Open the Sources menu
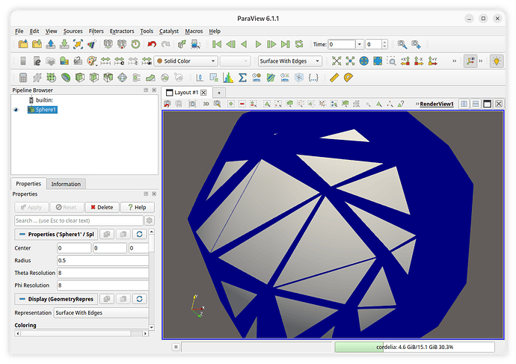The image size is (516, 364). click(x=73, y=31)
